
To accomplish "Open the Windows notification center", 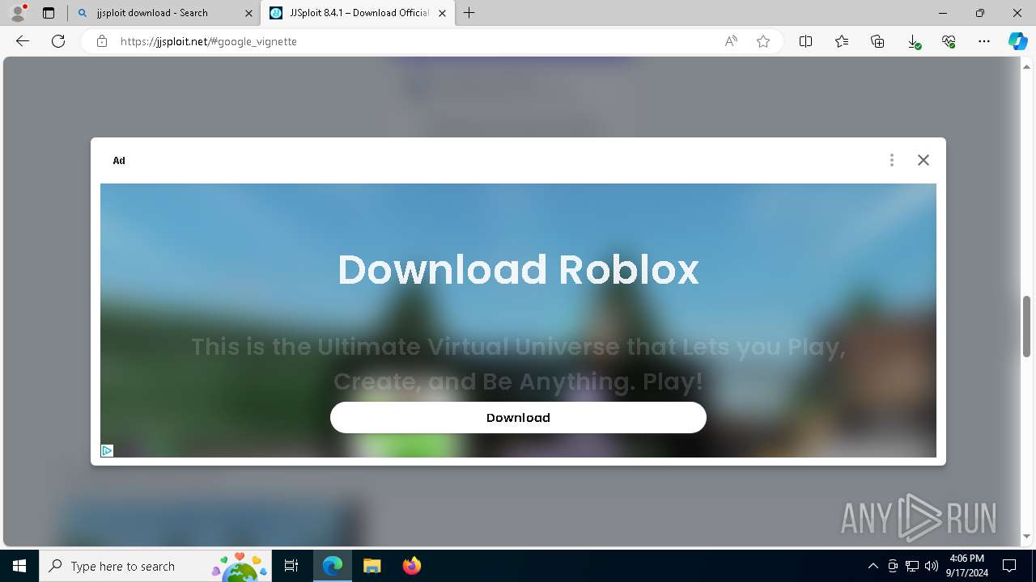I will 1009,566.
